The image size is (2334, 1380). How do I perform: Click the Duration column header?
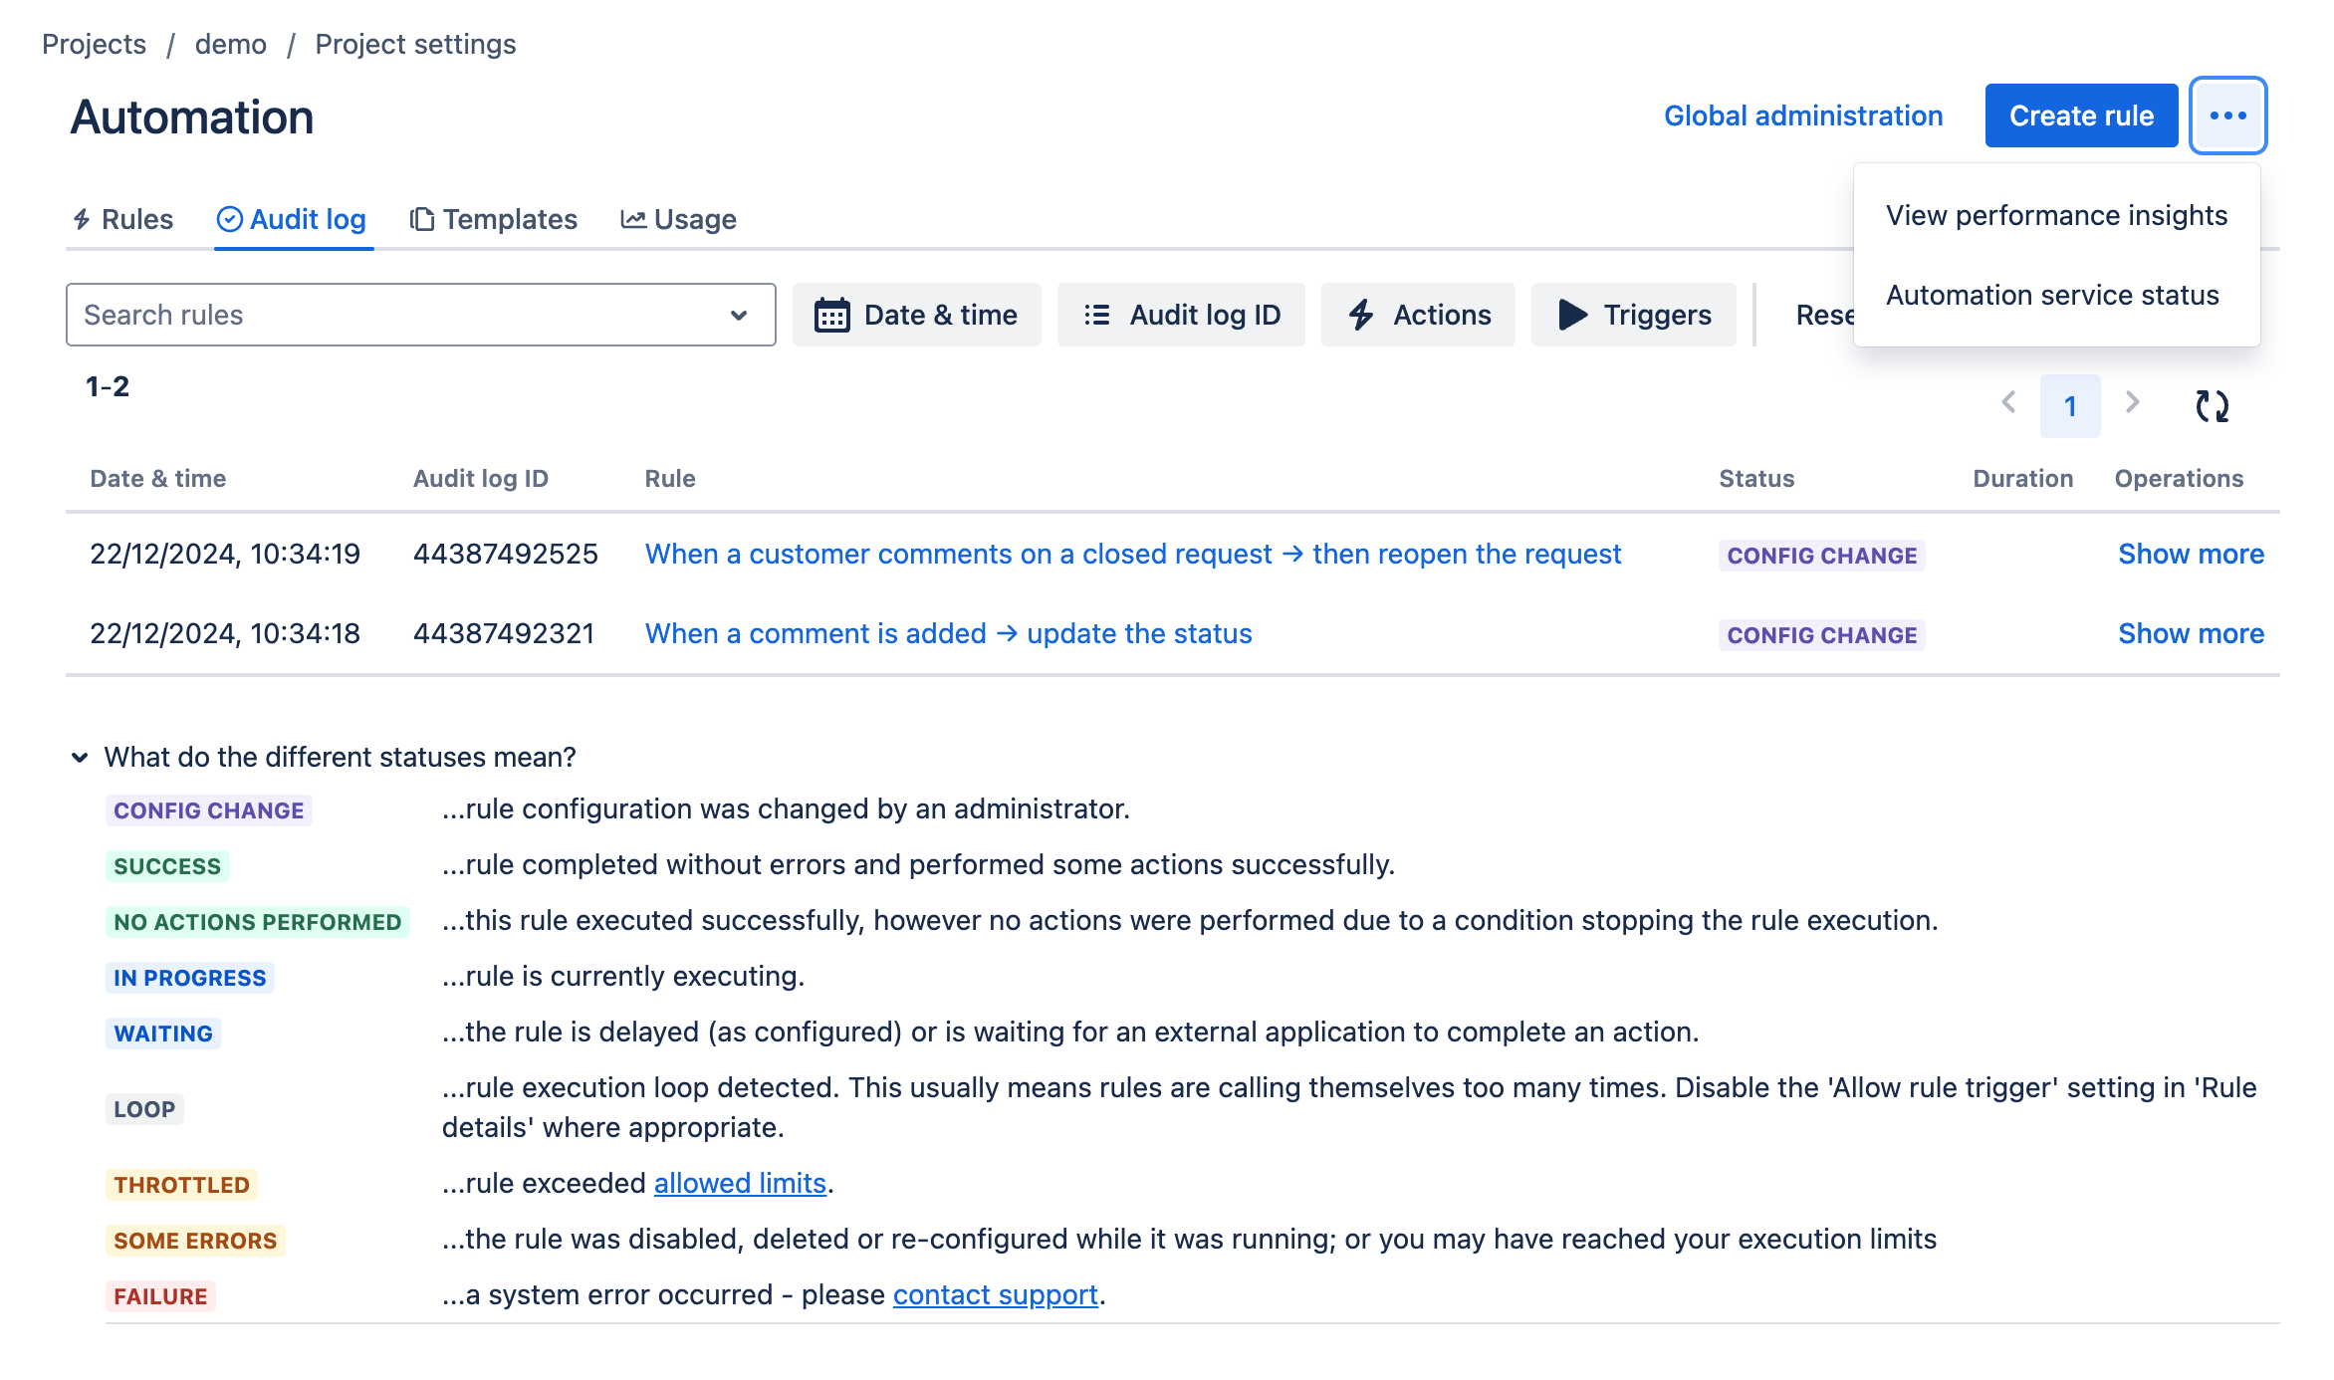pyautogui.click(x=2022, y=478)
